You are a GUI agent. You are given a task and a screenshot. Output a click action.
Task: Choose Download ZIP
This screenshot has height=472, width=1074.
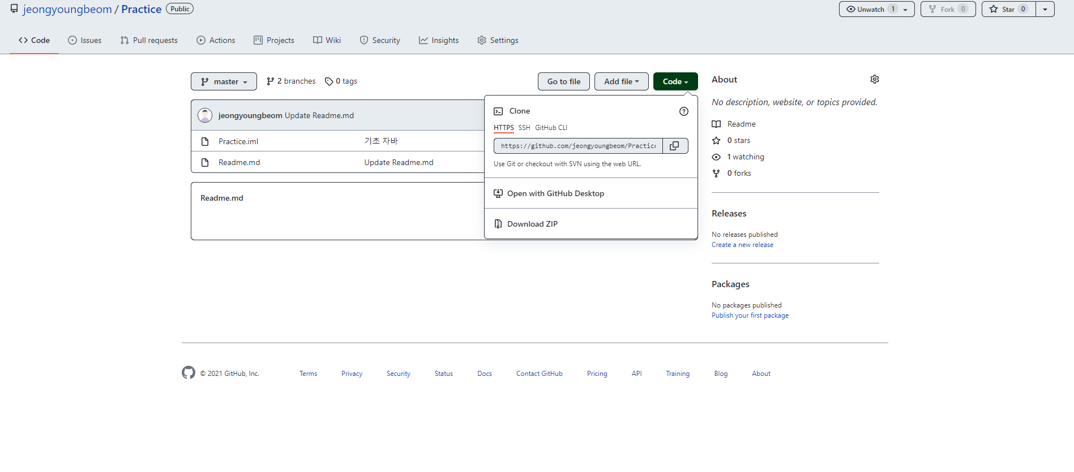591,224
